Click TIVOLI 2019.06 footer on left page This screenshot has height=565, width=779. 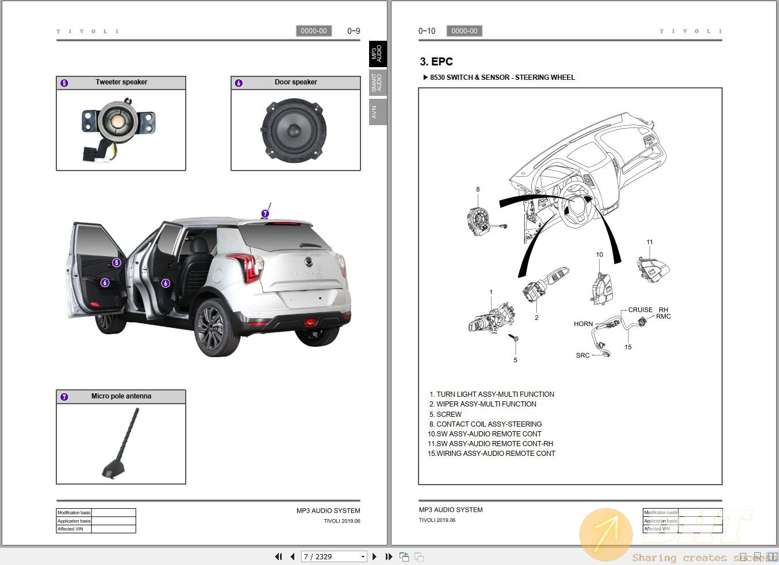(342, 521)
